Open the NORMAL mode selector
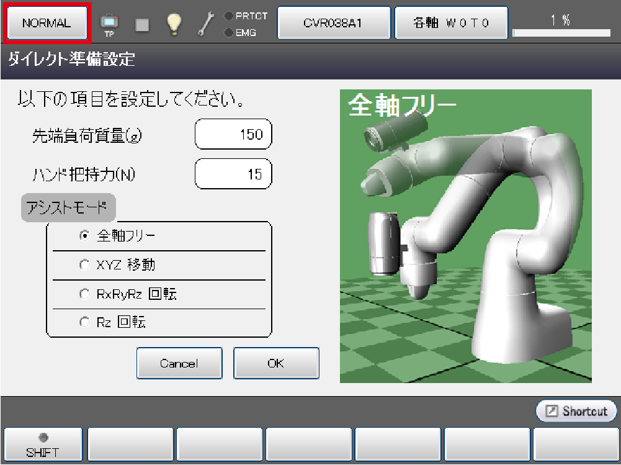This screenshot has height=465, width=621. pos(47,23)
